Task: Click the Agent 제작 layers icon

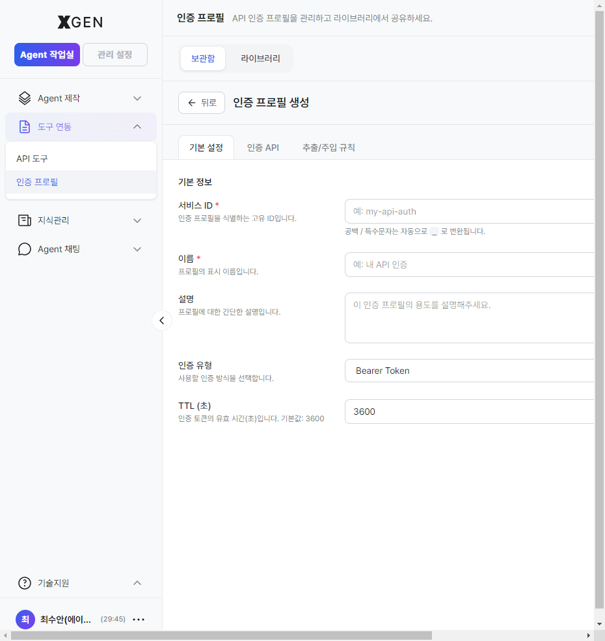Action: (x=25, y=98)
